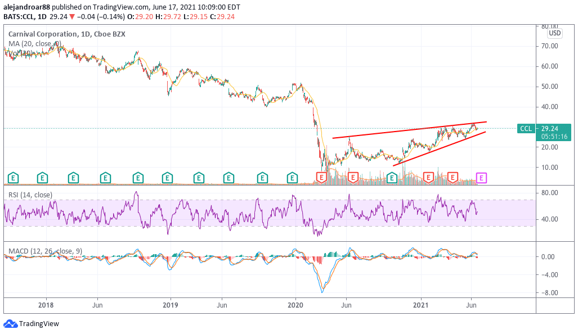
Task: Select the BATS:CCL symbol in the header
Action: (x=19, y=16)
